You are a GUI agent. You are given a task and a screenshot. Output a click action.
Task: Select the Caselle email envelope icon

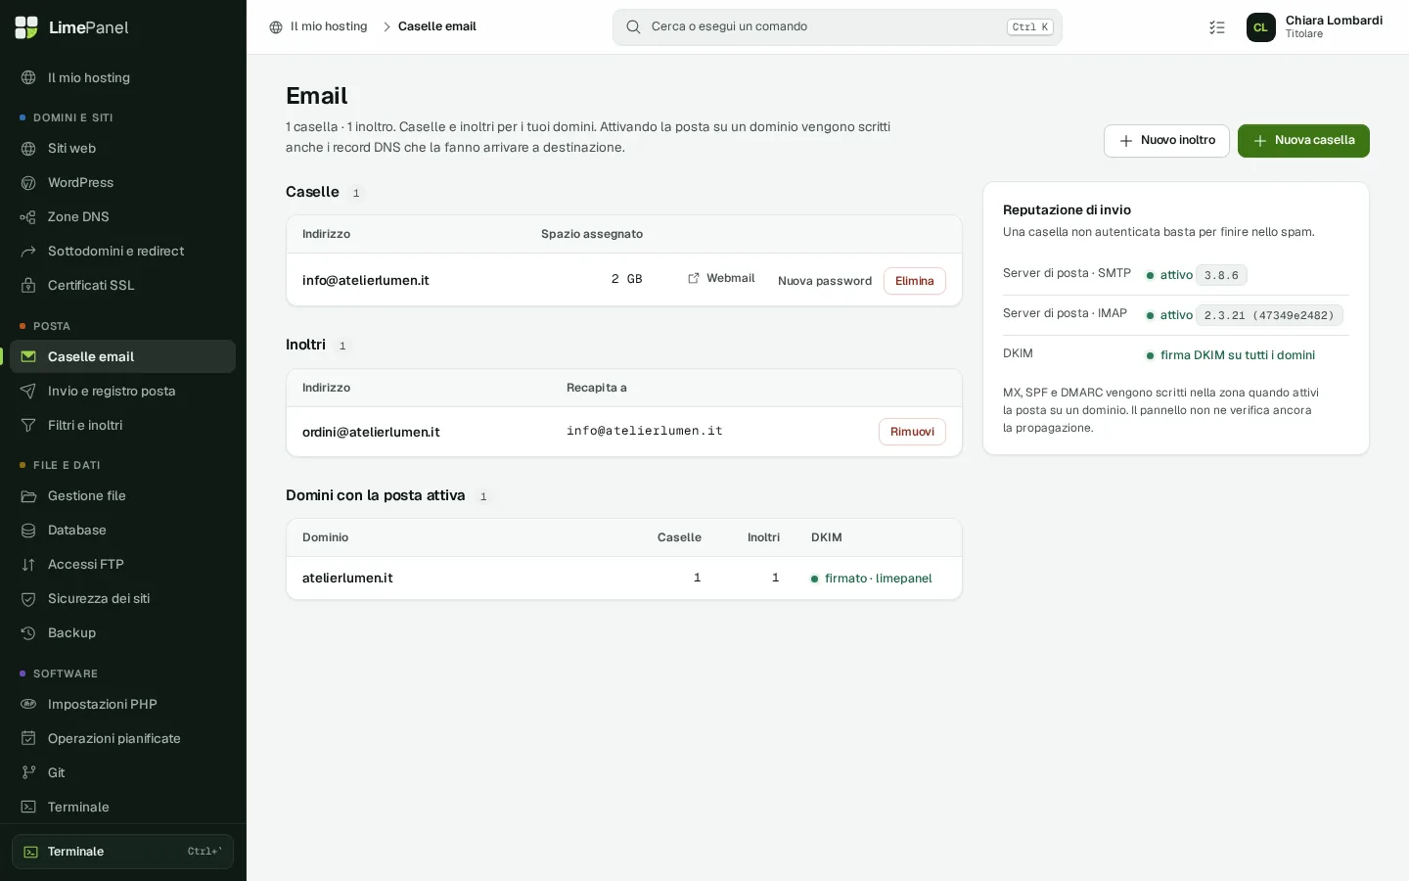pos(28,357)
